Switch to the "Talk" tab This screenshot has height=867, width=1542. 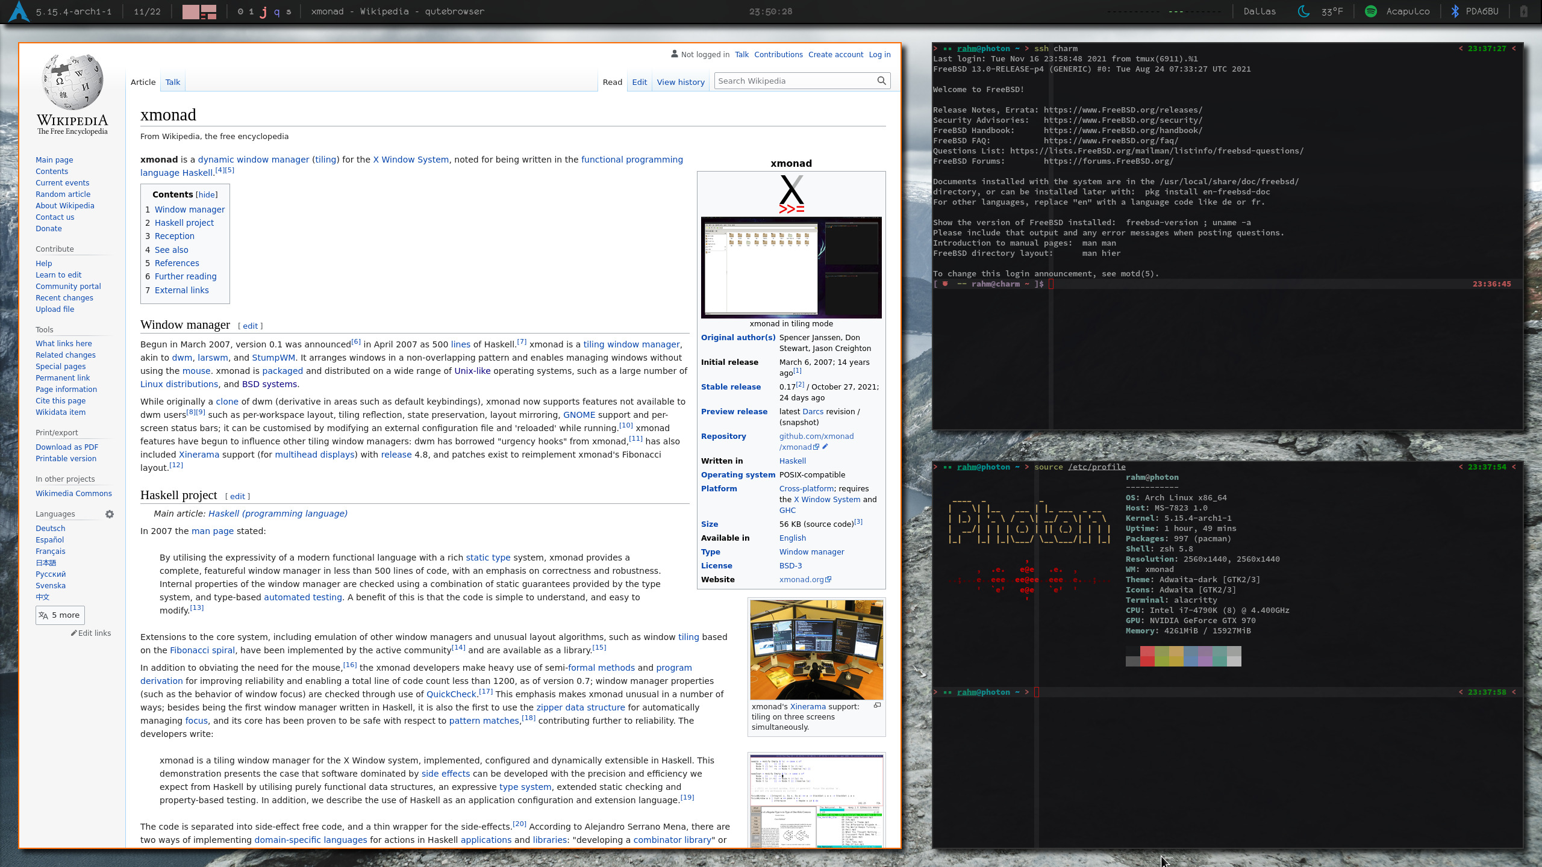click(173, 82)
